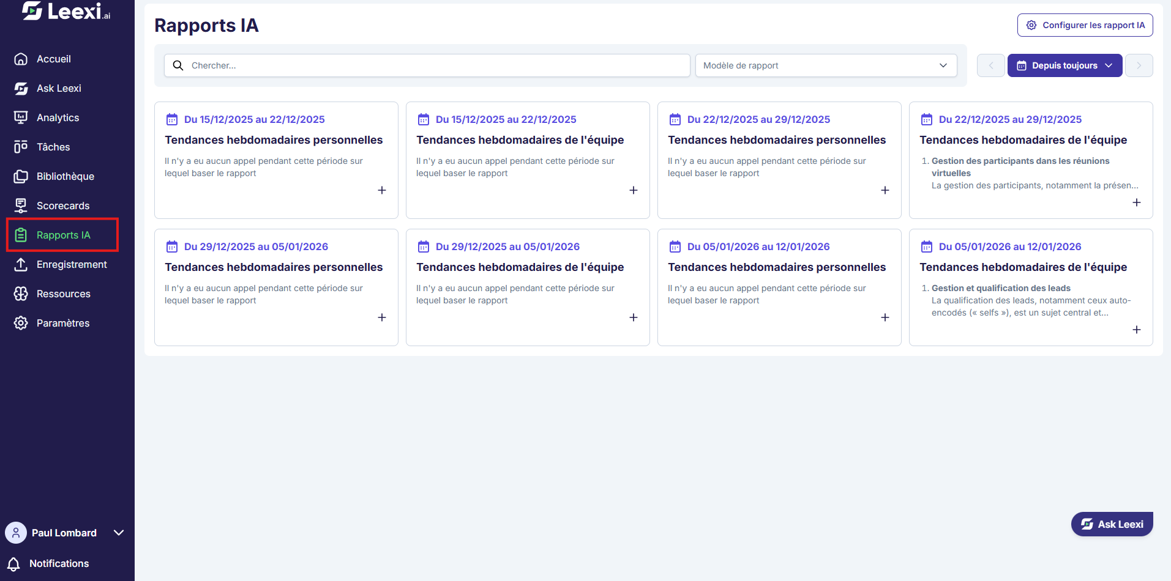Click the Ask Leexi sidebar icon
Image resolution: width=1171 pixels, height=581 pixels.
pyautogui.click(x=21, y=88)
